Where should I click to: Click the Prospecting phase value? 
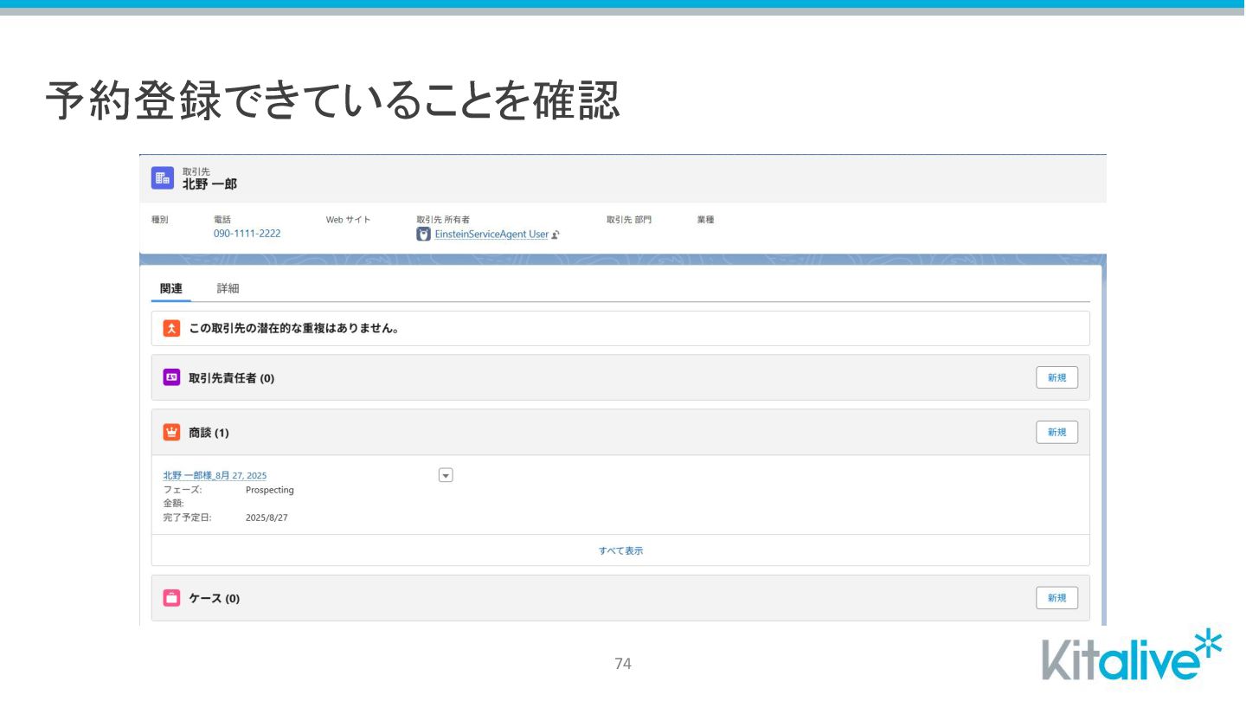(x=269, y=490)
